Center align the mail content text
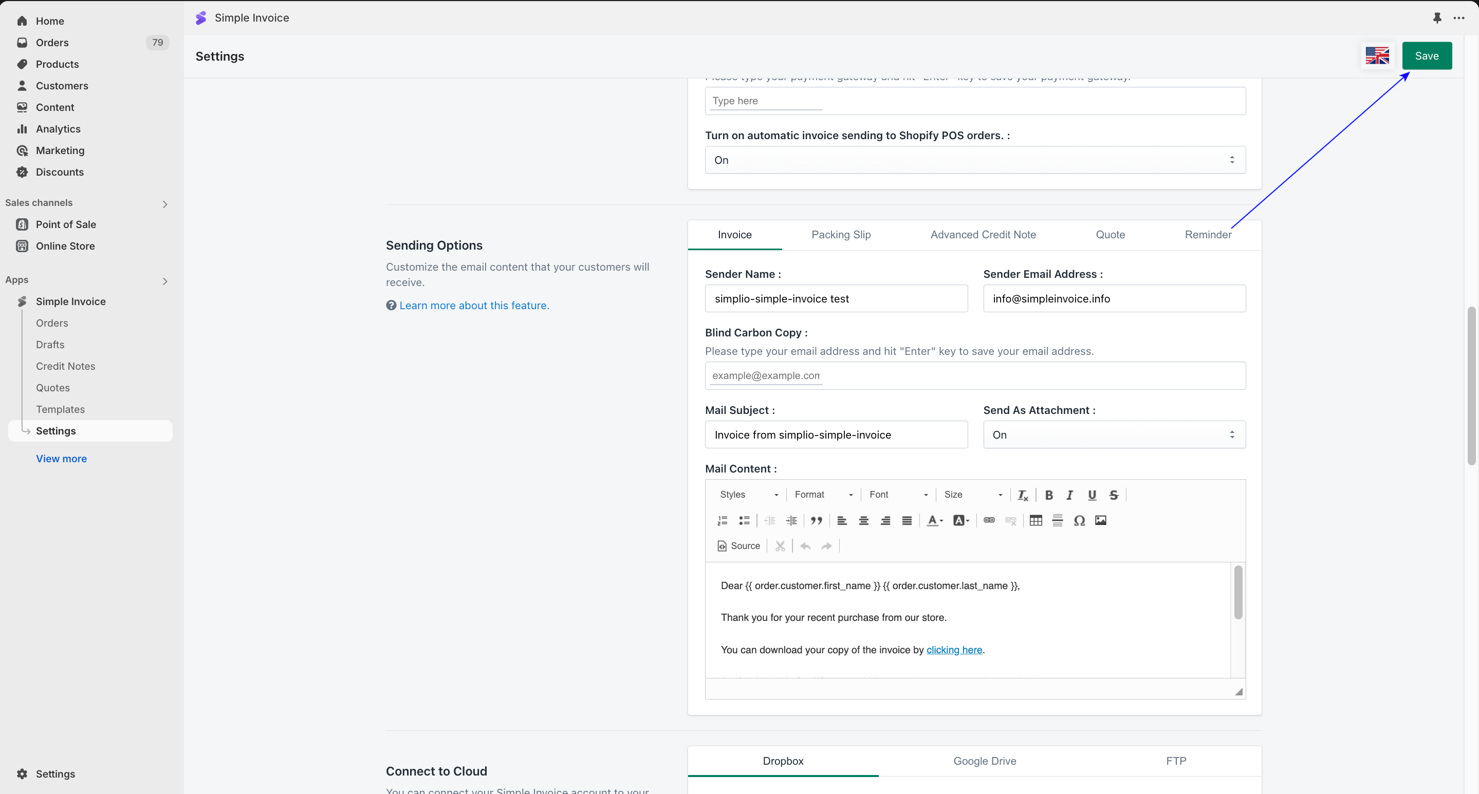Image resolution: width=1479 pixels, height=794 pixels. (x=863, y=520)
